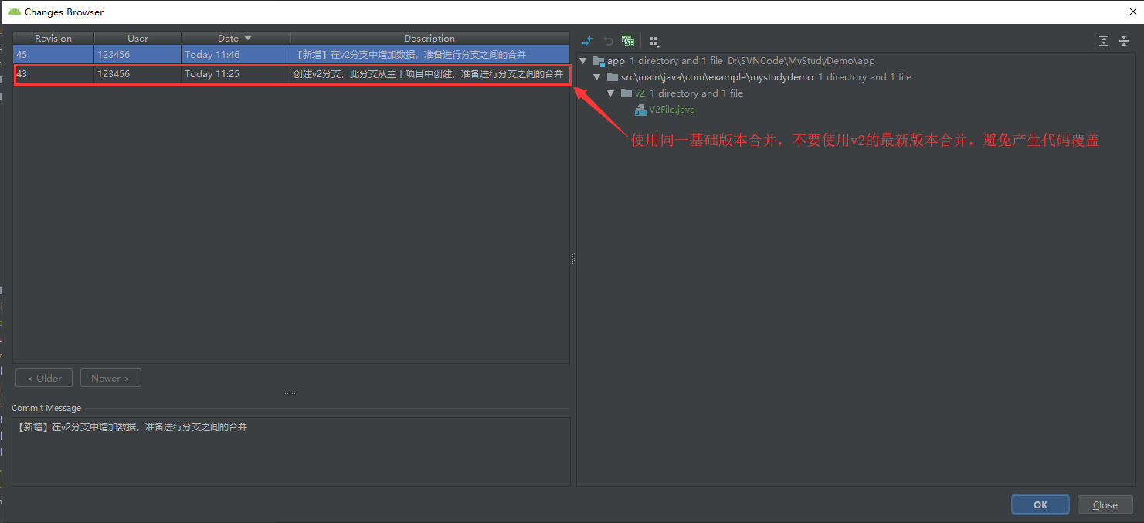Select revision 43 row
Screen dimensions: 1144x523
click(x=291, y=74)
